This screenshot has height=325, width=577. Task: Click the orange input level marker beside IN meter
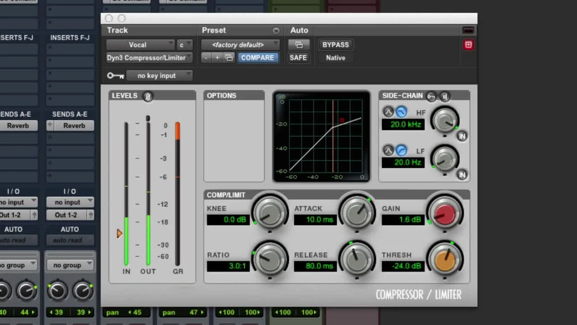(x=119, y=233)
